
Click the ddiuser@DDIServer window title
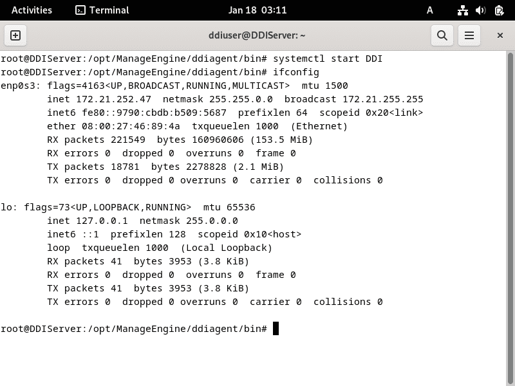click(257, 35)
